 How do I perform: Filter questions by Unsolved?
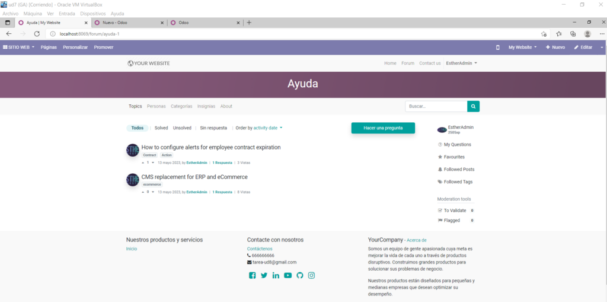182,128
